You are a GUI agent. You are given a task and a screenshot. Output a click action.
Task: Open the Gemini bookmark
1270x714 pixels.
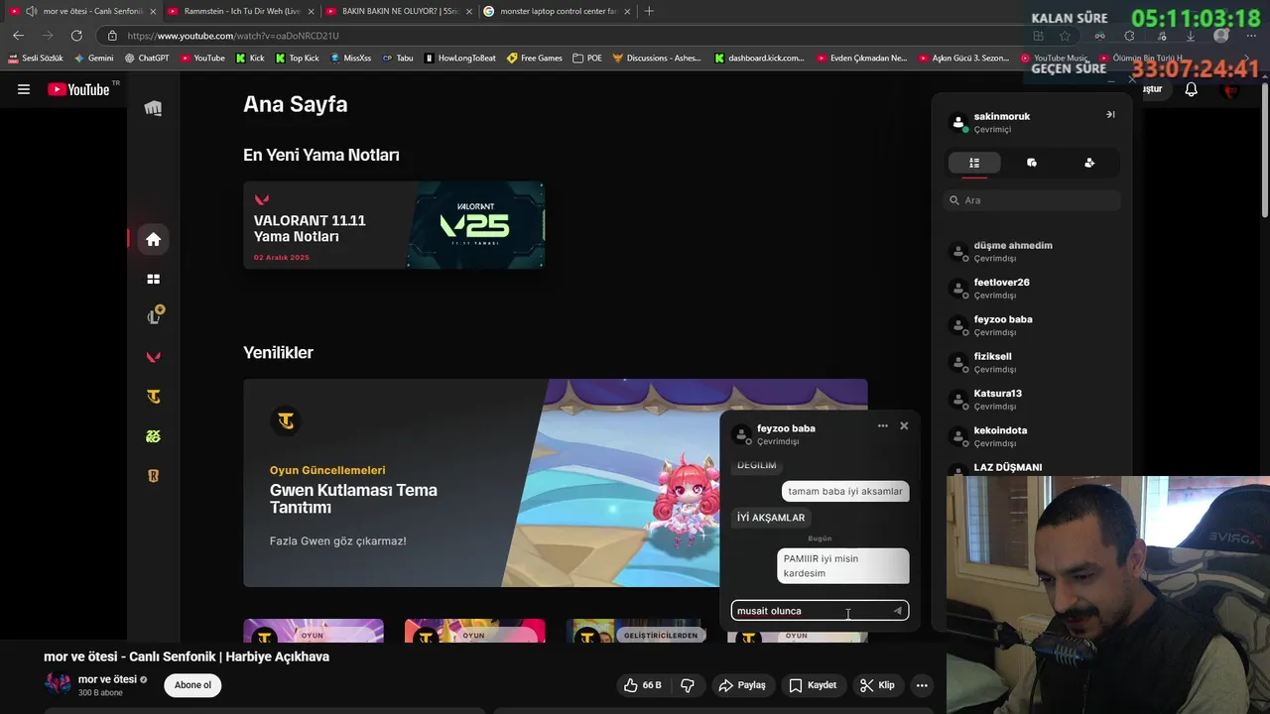(94, 59)
